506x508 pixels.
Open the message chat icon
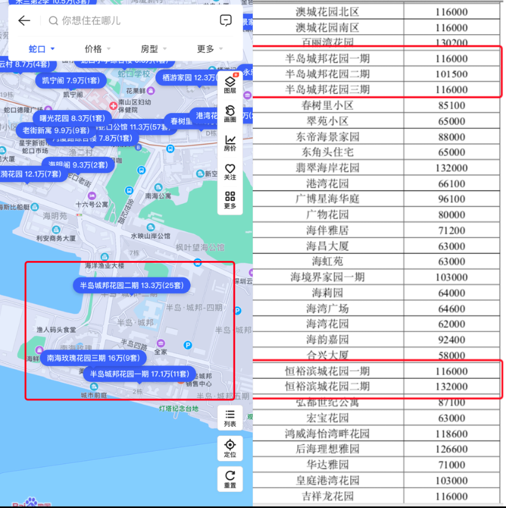(226, 20)
